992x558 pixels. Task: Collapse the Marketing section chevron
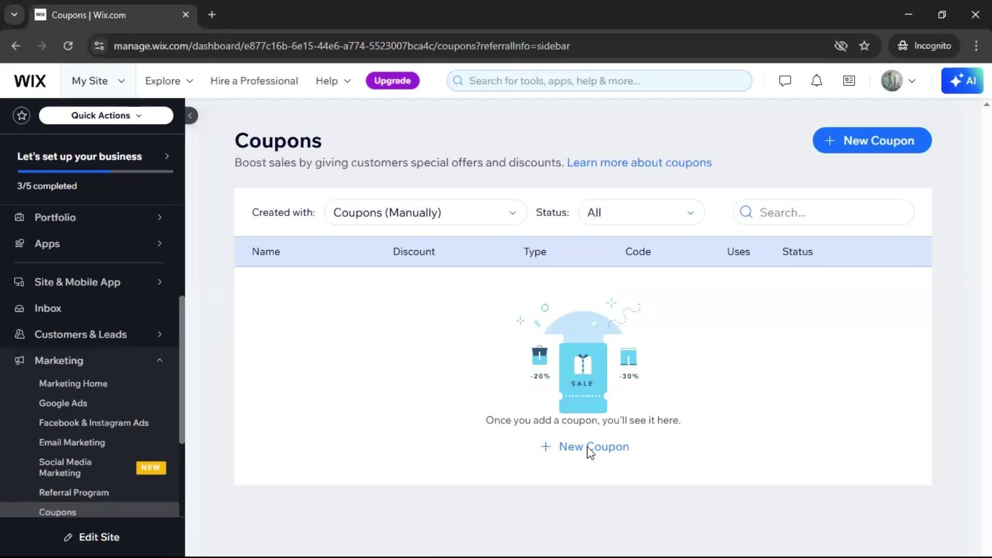(x=160, y=361)
